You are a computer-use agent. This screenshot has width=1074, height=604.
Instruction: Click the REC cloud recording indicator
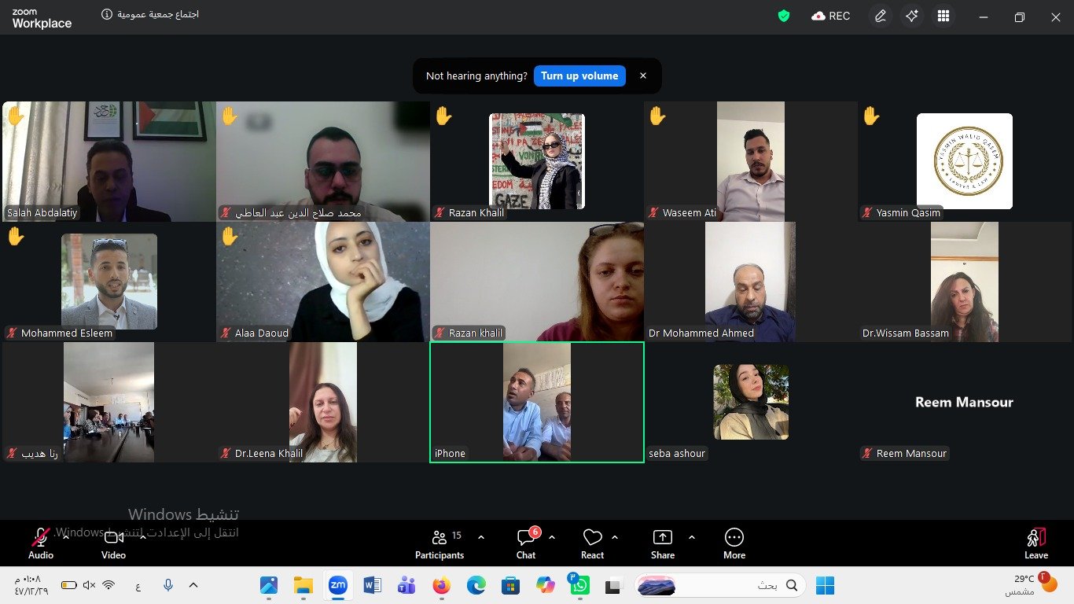[831, 16]
